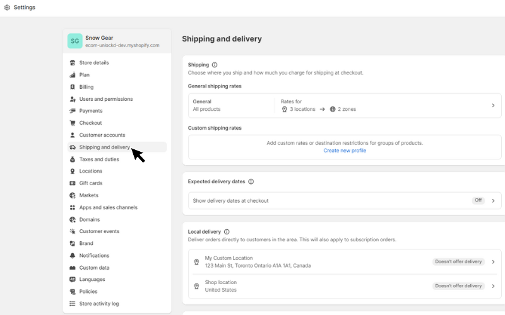Click the Create new profile link
Viewport: 505px width, 315px height.
(x=345, y=151)
